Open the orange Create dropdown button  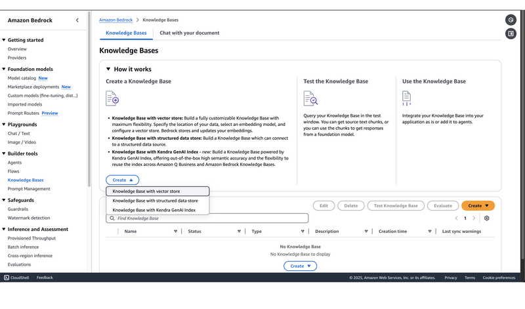(x=478, y=205)
